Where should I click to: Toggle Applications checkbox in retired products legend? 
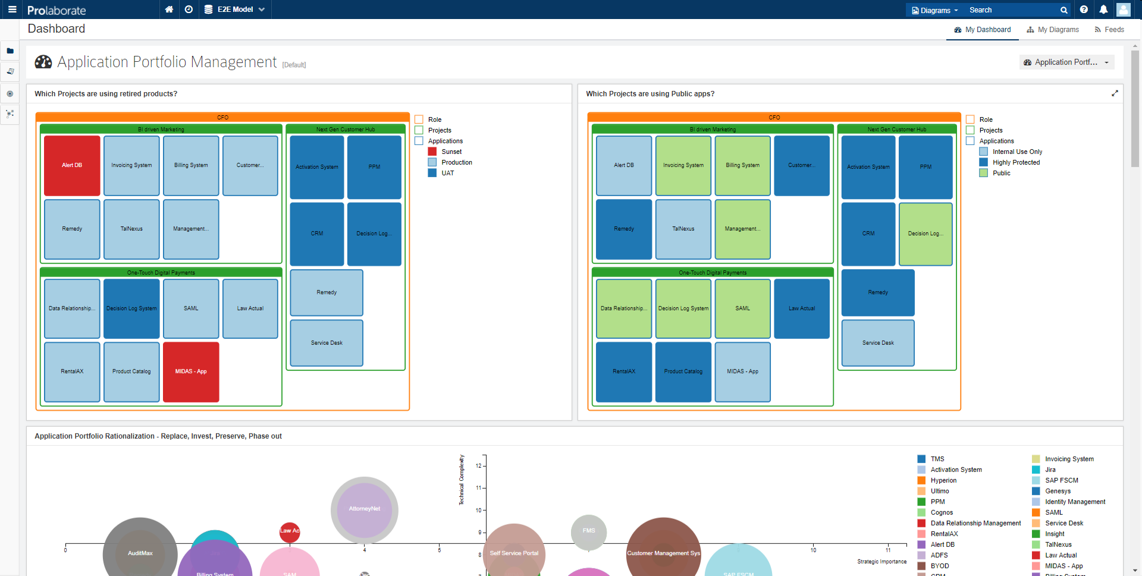(419, 141)
